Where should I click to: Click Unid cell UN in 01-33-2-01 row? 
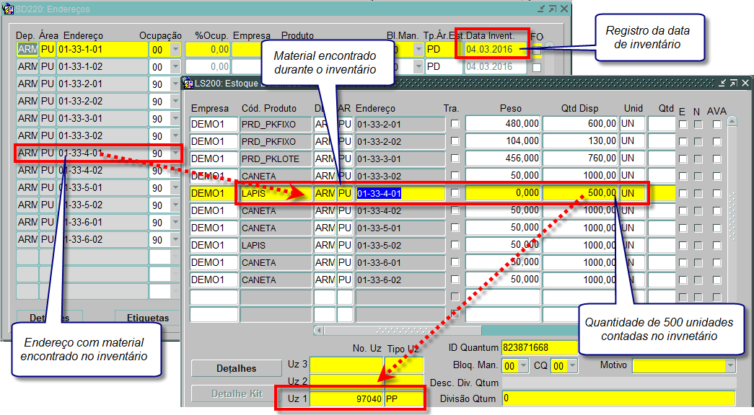(632, 123)
